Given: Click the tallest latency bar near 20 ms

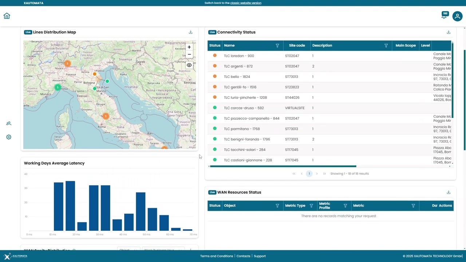Looking at the screenshot, I should [x=70, y=206].
